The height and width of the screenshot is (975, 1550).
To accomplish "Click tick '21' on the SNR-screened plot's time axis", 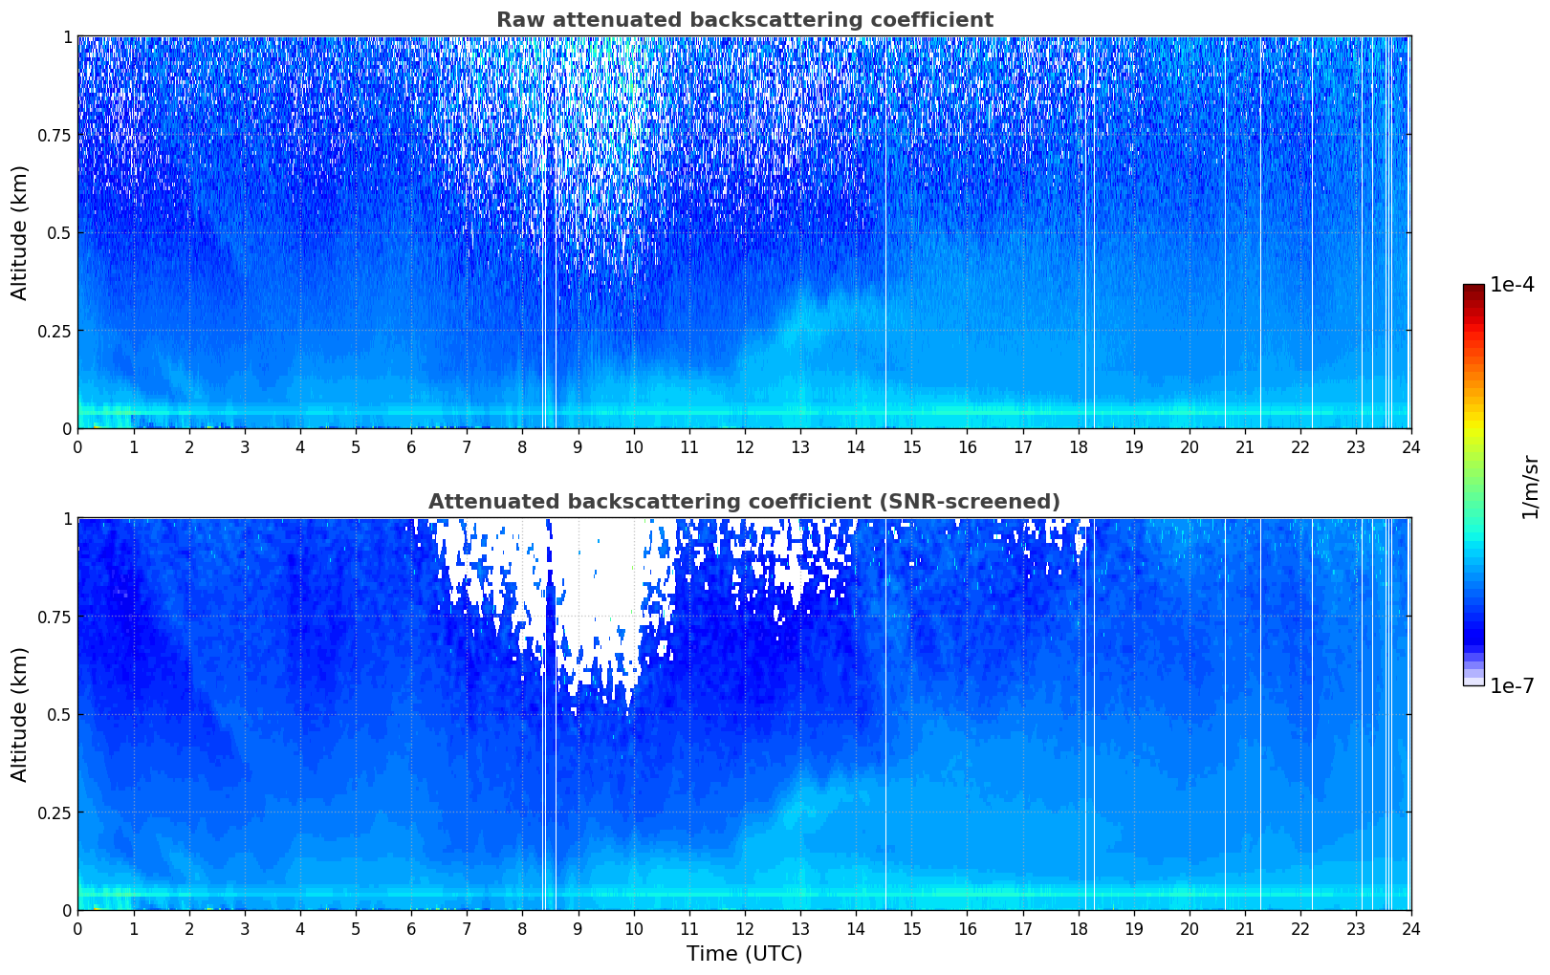I will [x=1244, y=928].
